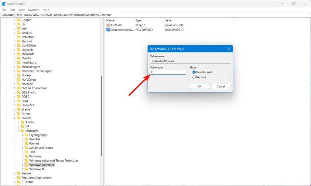Viewport: 311px width, 186px height.
Task: Click Cancel in Edit DWORD dialog
Action: pyautogui.click(x=220, y=86)
